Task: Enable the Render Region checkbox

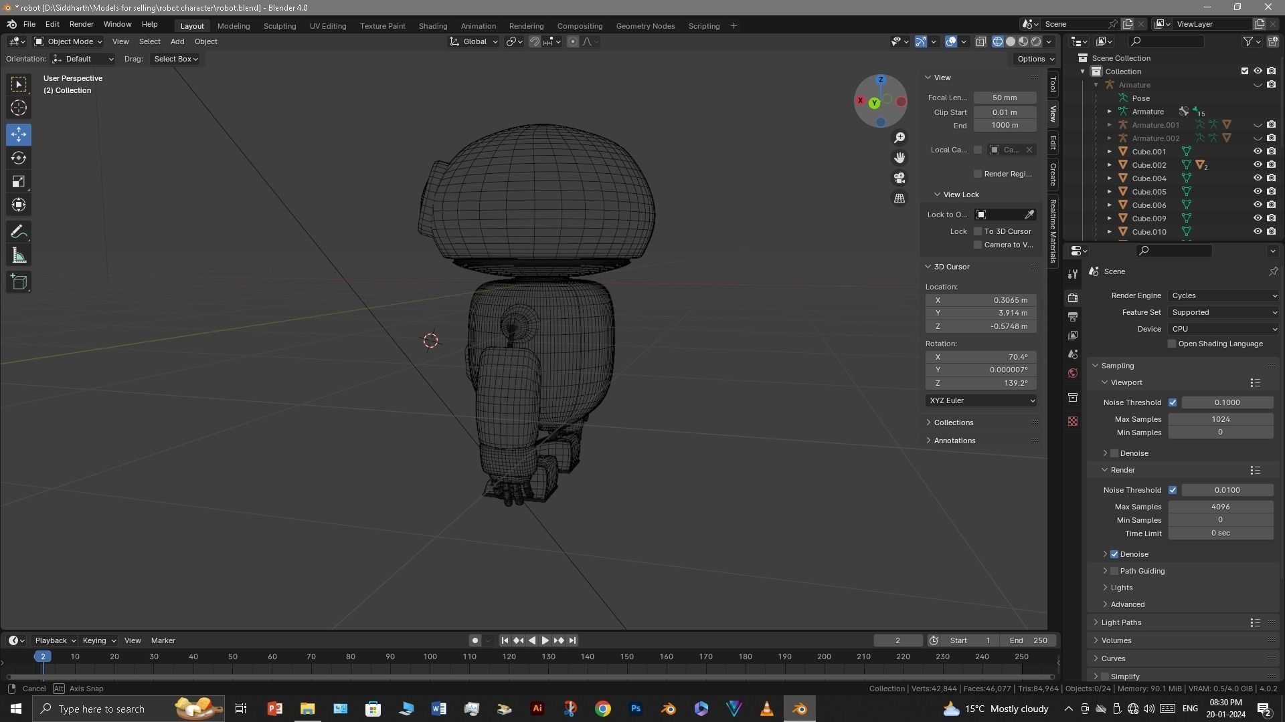Action: [x=978, y=174]
